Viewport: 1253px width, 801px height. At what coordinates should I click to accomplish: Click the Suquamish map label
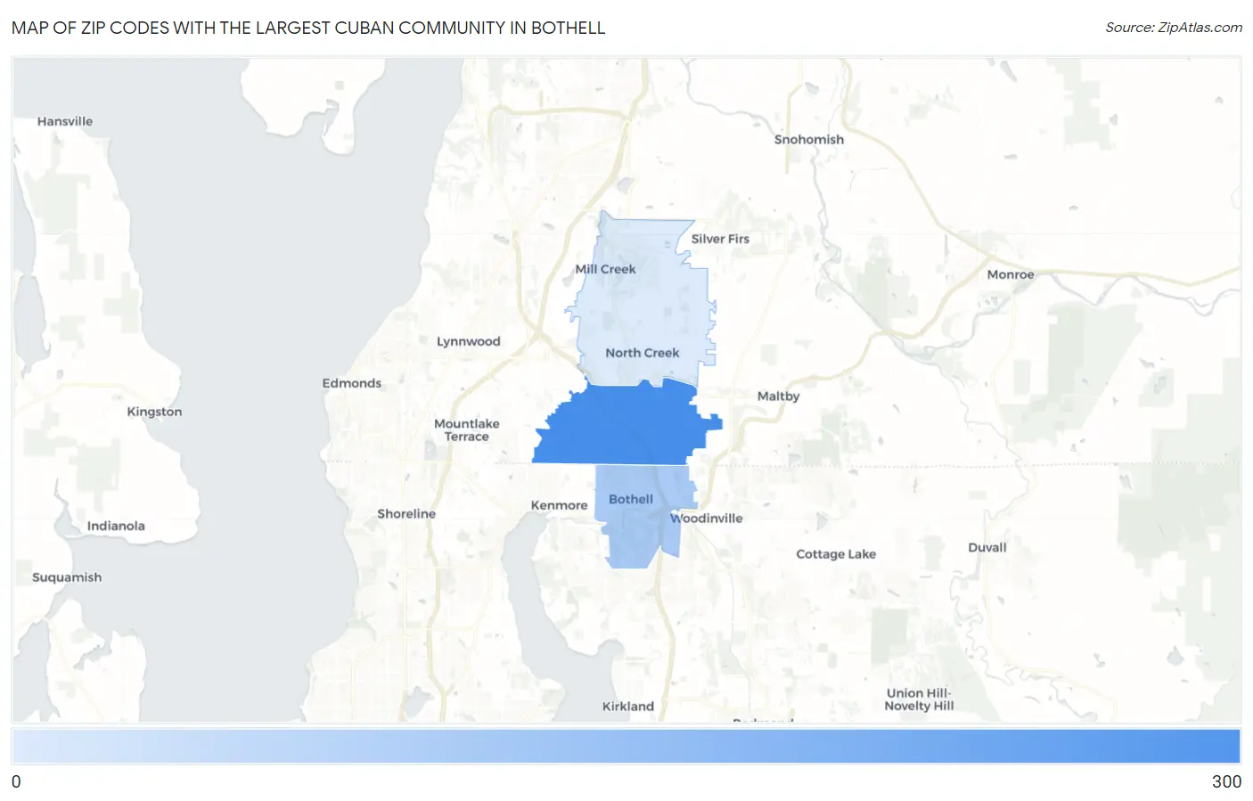click(67, 577)
